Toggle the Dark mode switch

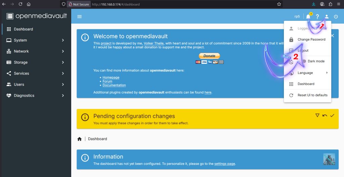coord(303,61)
